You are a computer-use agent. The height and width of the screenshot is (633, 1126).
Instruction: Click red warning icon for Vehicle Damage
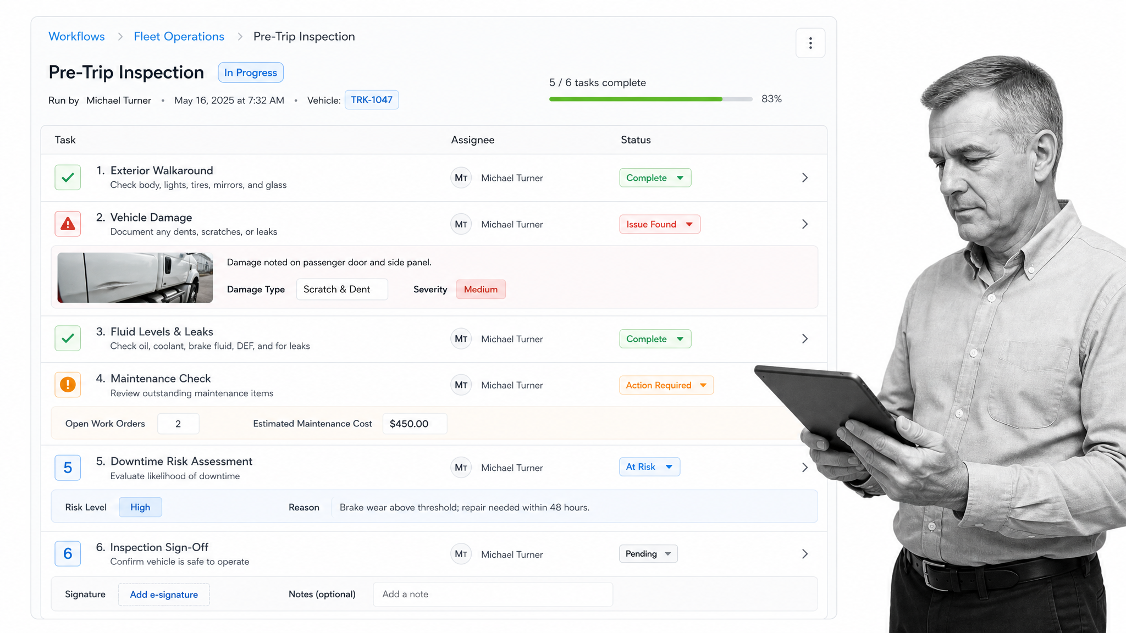tap(68, 224)
